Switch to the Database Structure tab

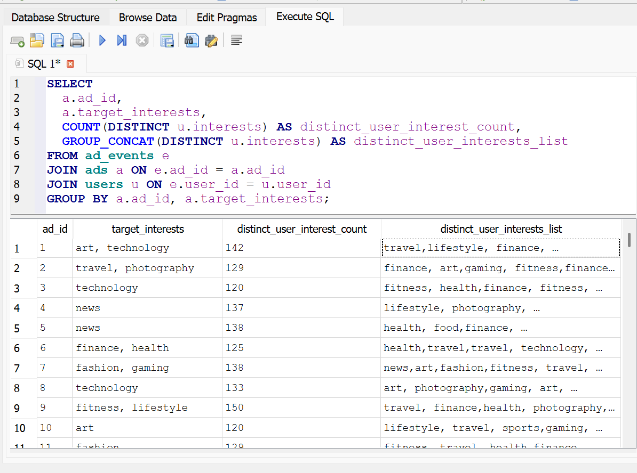pos(55,18)
